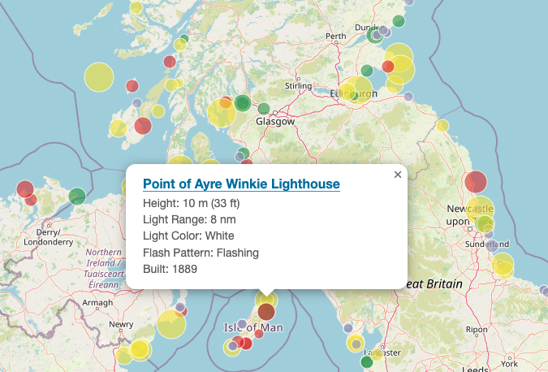548x372 pixels.
Task: Click the small red marker below the Isle of Man label
Action: [x=259, y=334]
